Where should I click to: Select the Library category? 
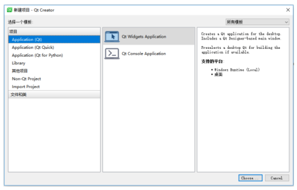point(54,63)
